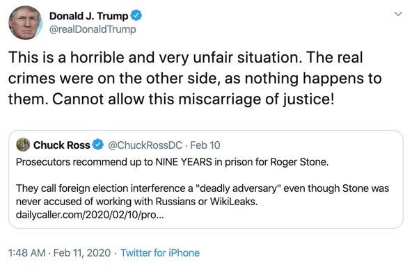Open the Donald J. Trump display name
Screen dimensions: 412x267
pyautogui.click(x=88, y=16)
